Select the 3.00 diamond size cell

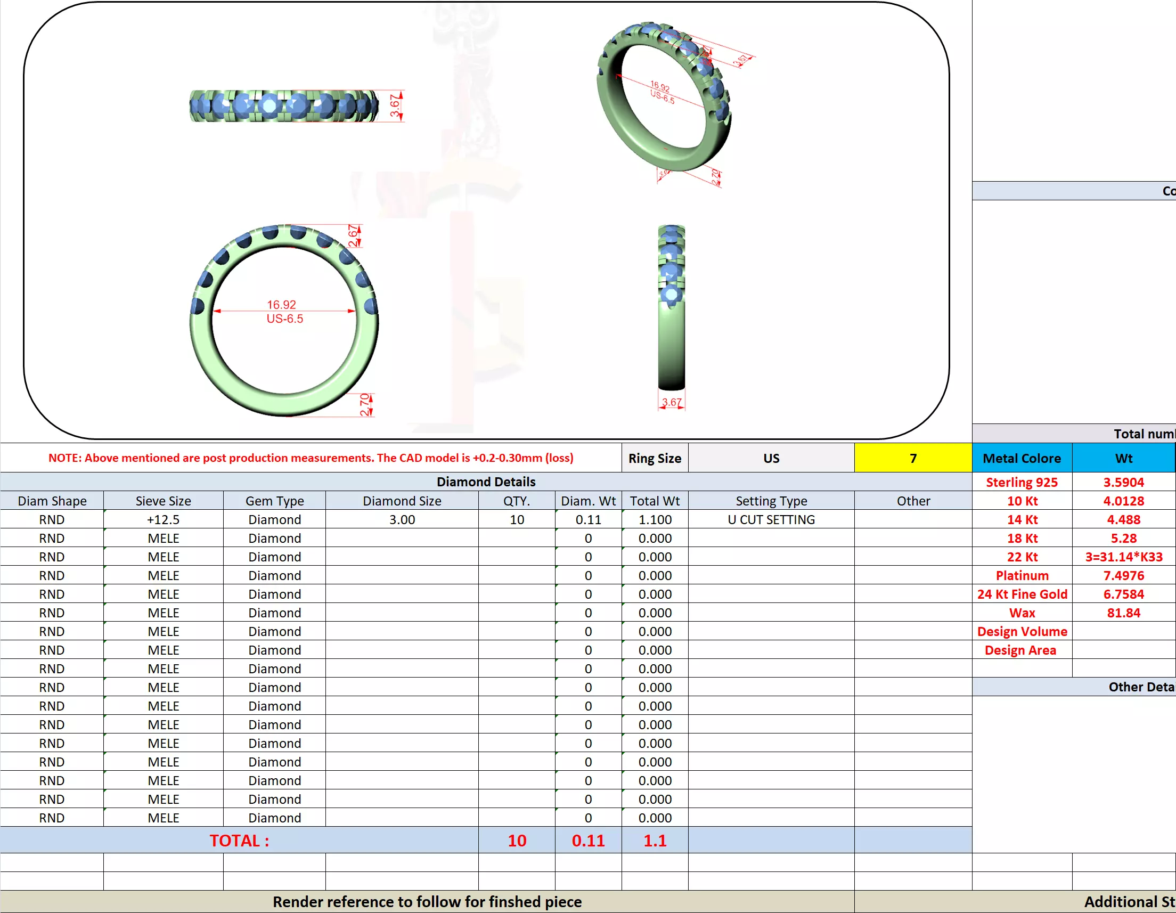402,519
